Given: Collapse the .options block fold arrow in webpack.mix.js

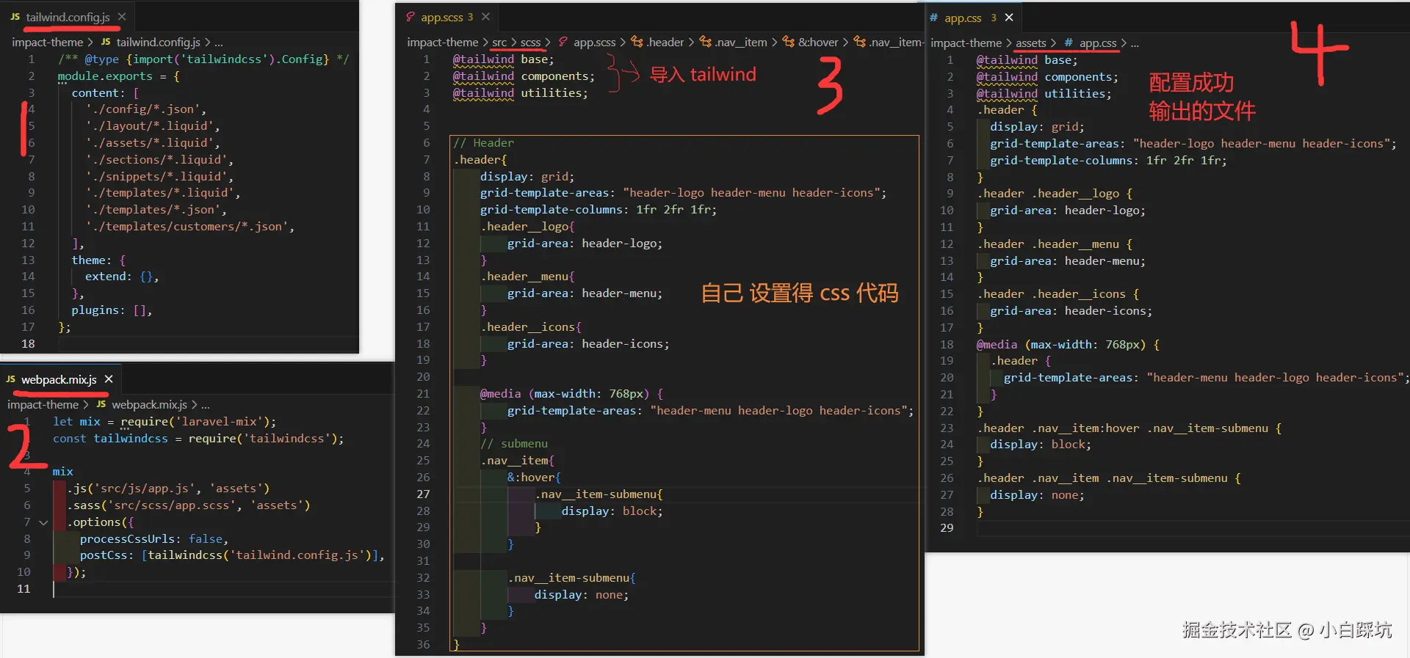Looking at the screenshot, I should pyautogui.click(x=43, y=522).
